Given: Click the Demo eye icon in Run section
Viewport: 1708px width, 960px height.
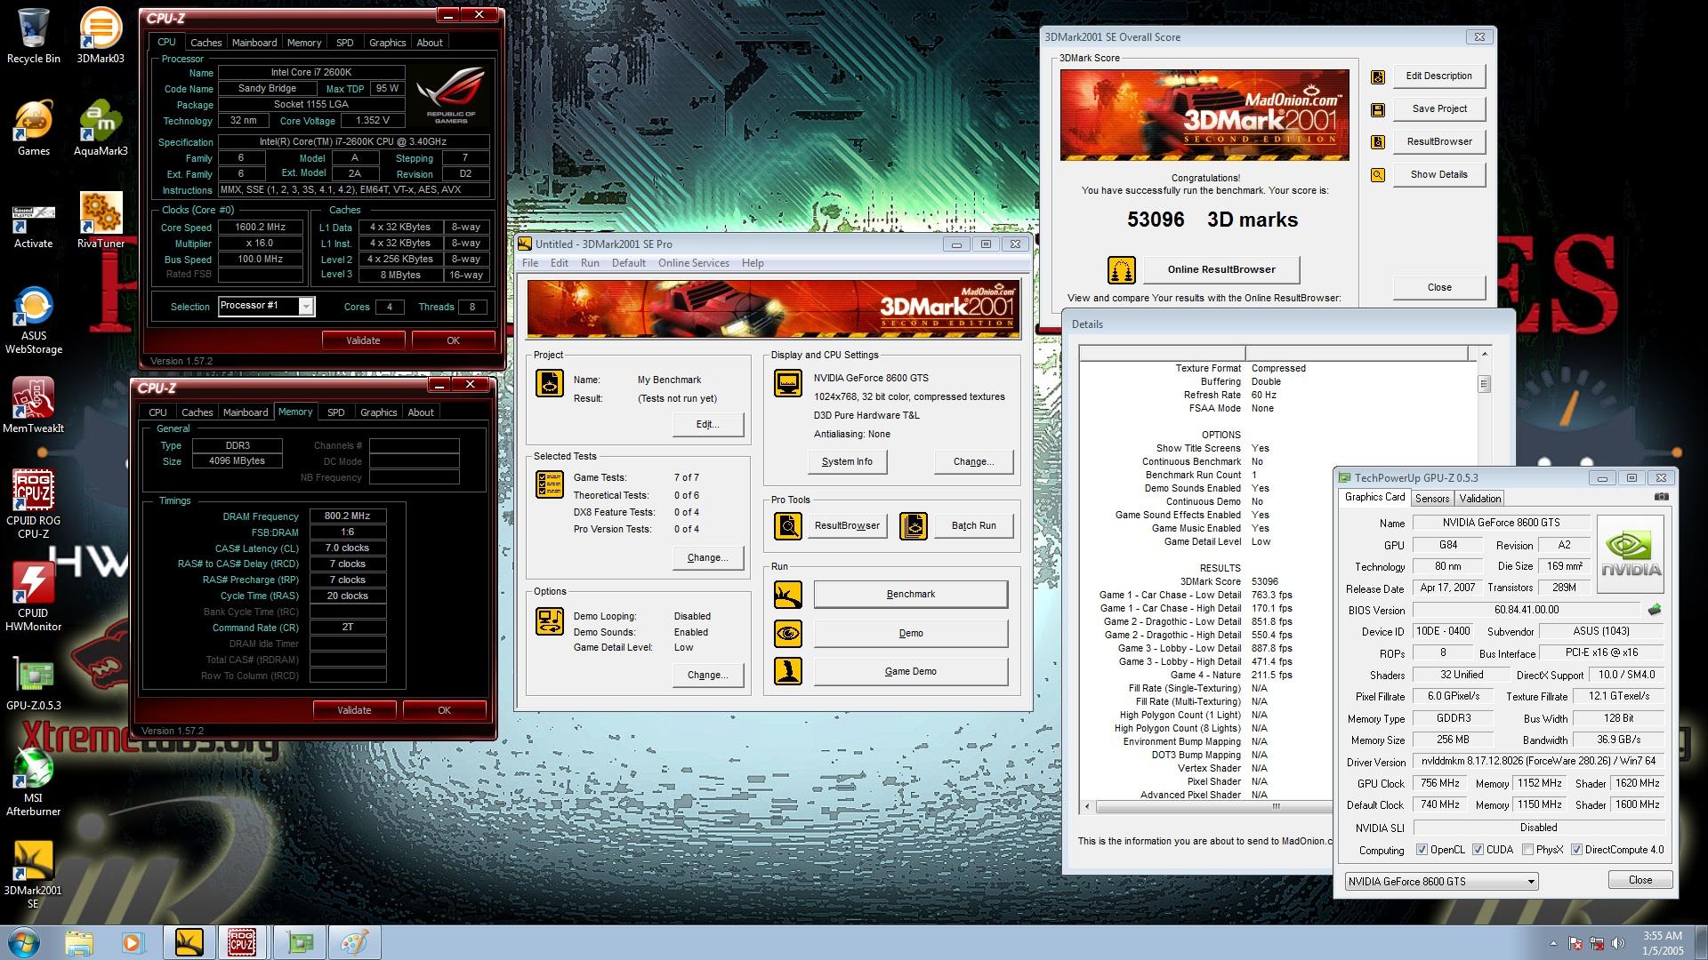Looking at the screenshot, I should tap(788, 634).
